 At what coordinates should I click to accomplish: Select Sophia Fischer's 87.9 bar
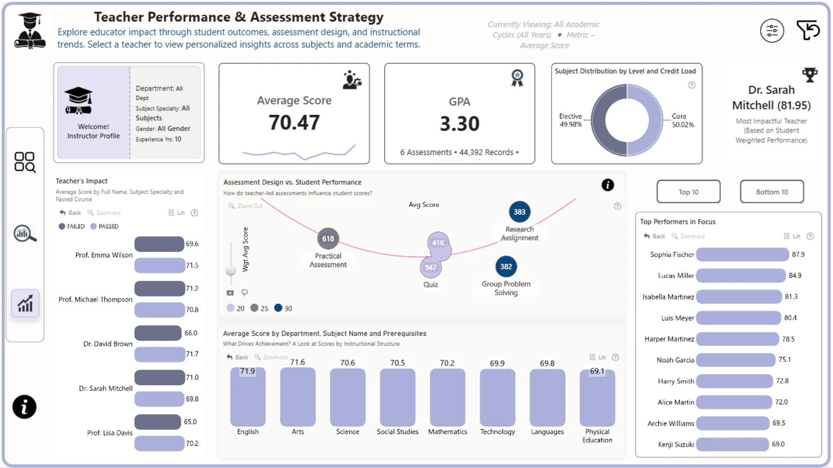742,254
